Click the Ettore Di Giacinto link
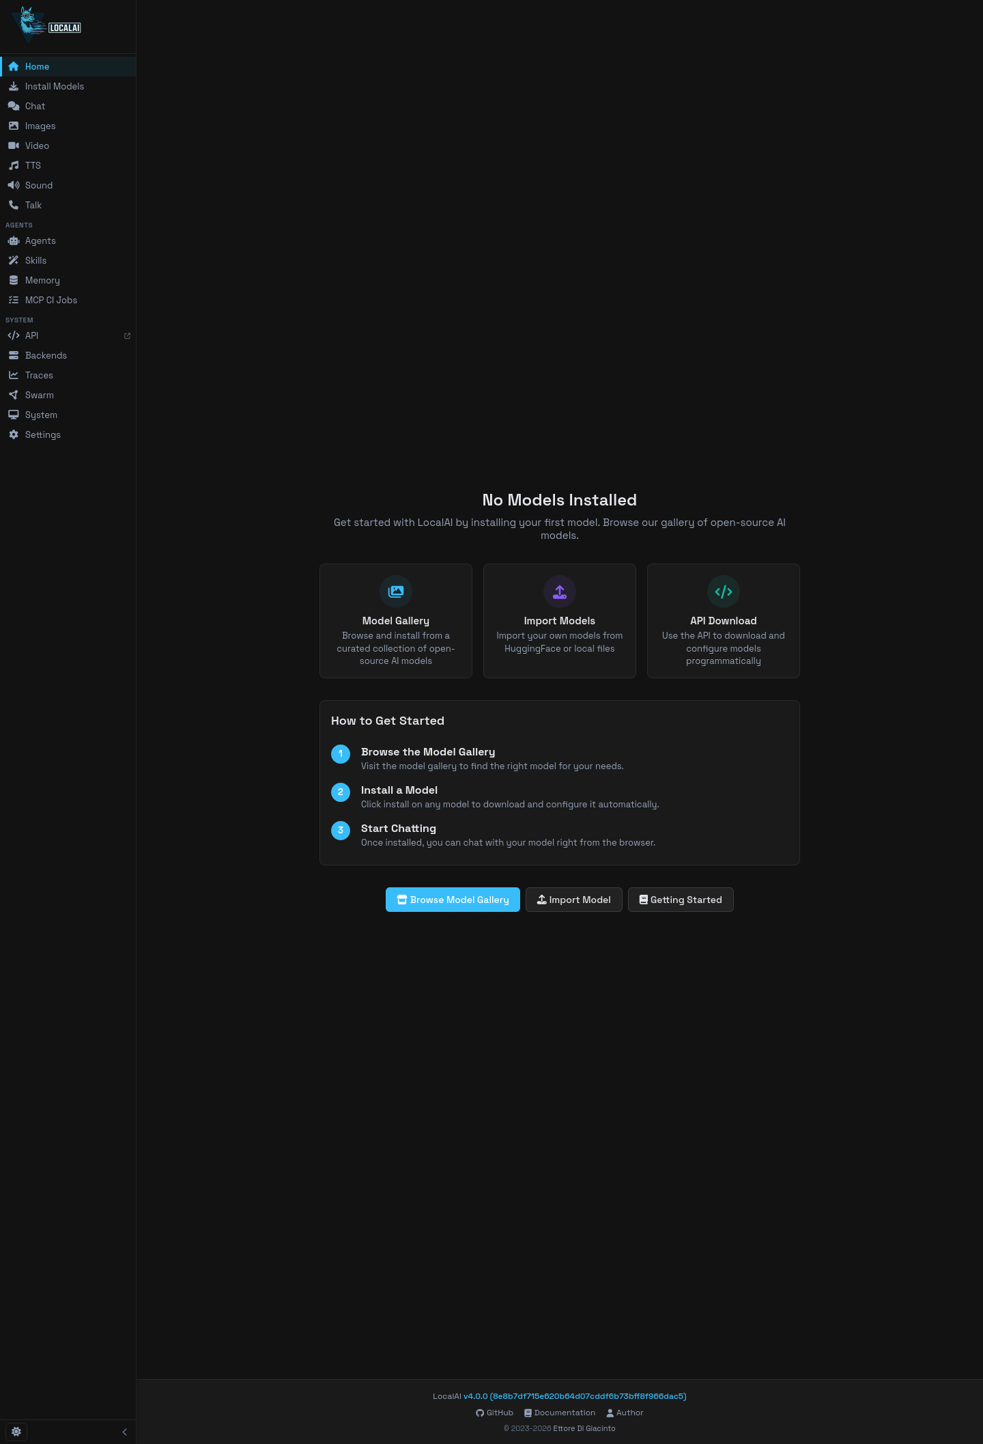This screenshot has height=1444, width=983. click(584, 1428)
